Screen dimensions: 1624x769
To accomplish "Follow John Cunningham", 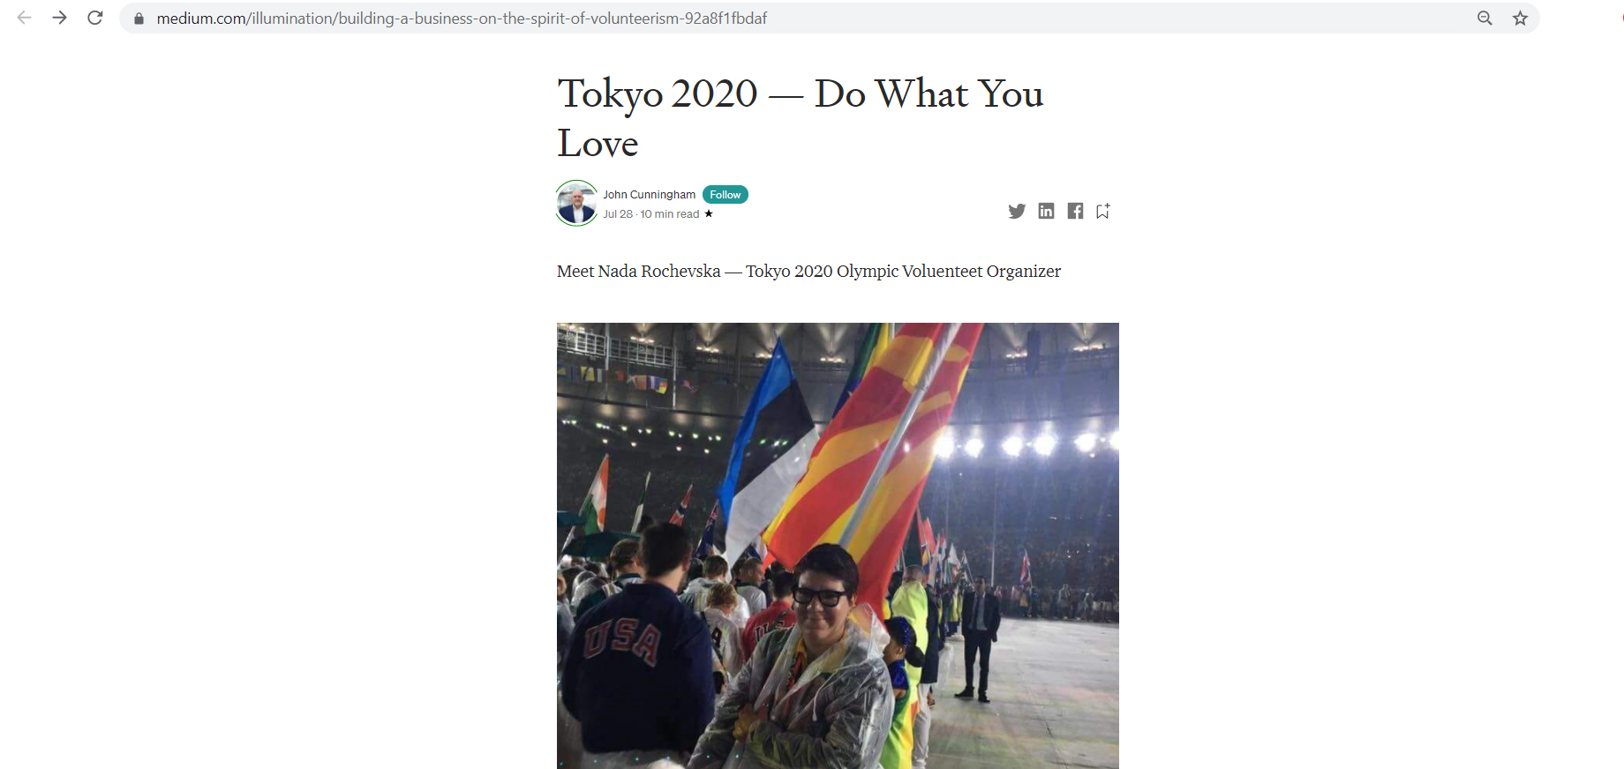I will pyautogui.click(x=726, y=195).
